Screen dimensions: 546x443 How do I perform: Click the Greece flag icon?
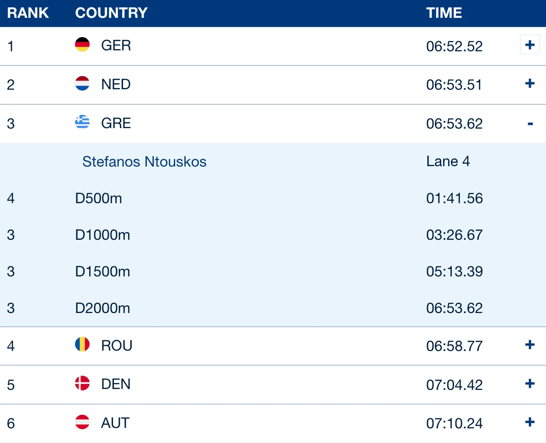pyautogui.click(x=82, y=122)
